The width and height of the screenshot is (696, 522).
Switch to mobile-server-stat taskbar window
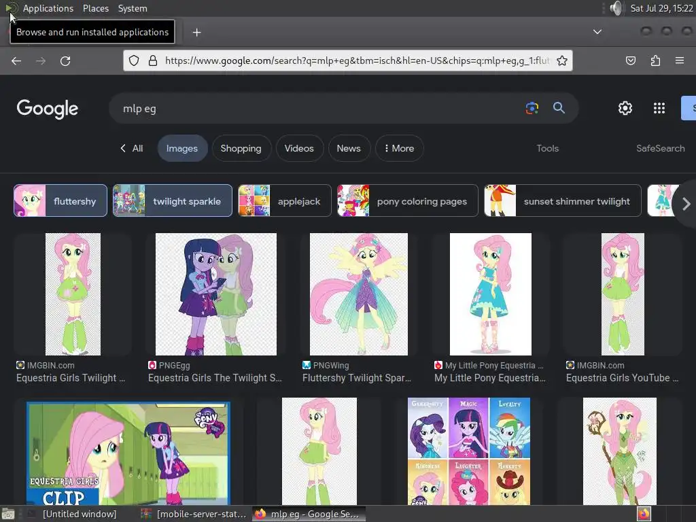[194, 514]
